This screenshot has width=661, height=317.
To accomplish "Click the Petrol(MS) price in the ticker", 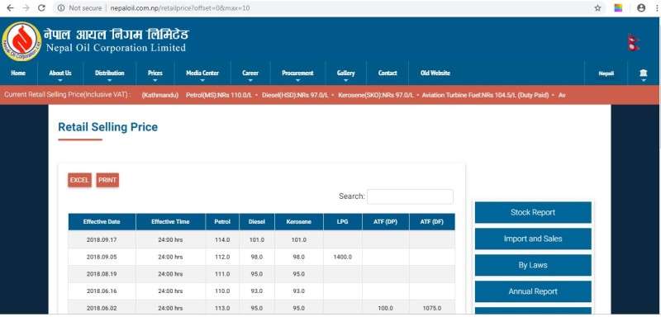I will click(x=219, y=95).
